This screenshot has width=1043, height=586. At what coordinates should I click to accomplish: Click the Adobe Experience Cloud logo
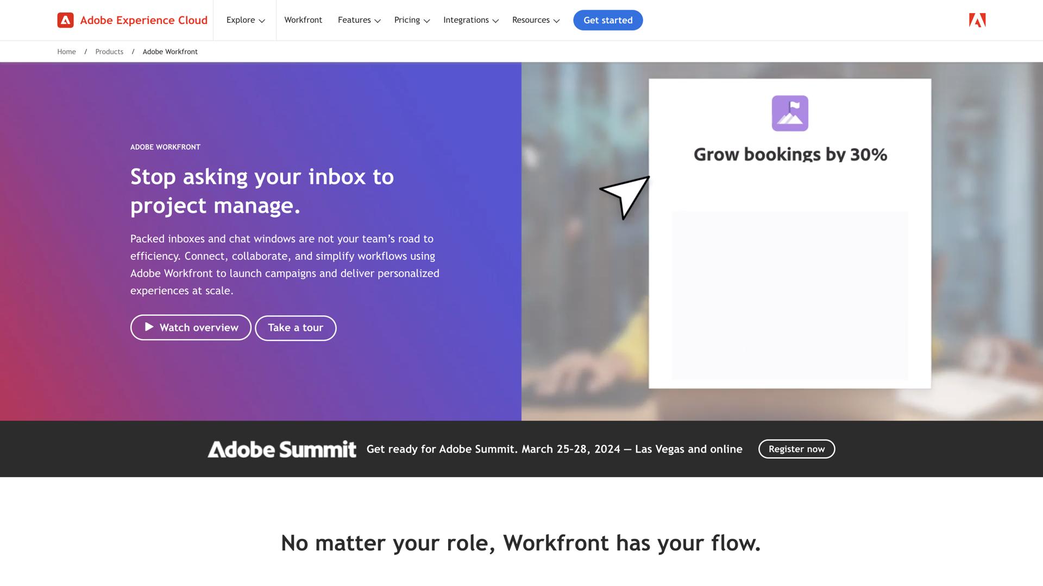click(132, 20)
